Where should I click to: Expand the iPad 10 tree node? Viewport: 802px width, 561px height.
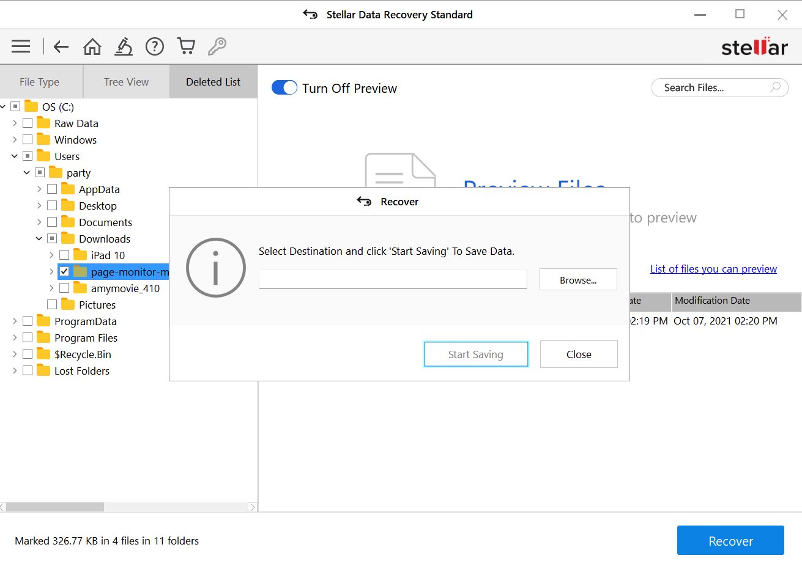[51, 255]
